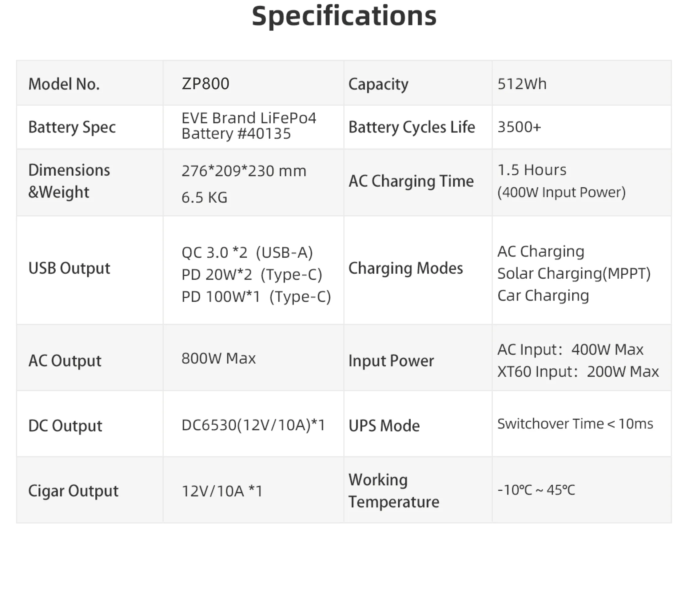
Task: Click the USB Output label
Action: (69, 268)
